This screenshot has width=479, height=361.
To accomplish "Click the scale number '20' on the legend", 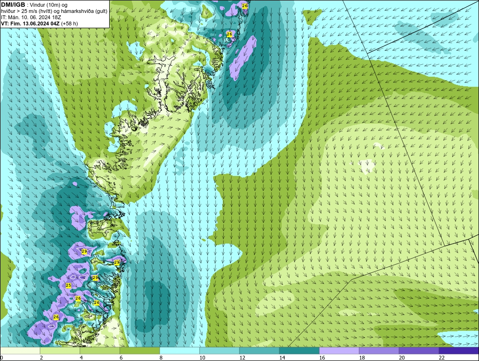I will click(402, 358).
